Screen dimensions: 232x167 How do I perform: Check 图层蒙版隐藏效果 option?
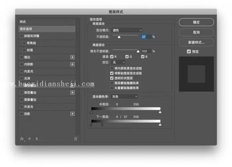click(x=112, y=83)
